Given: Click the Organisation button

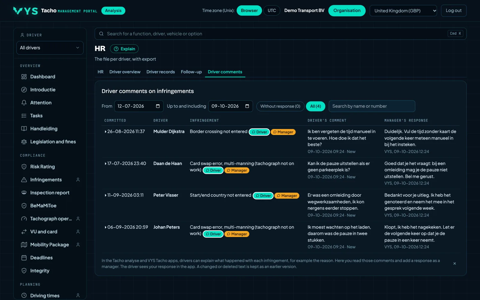Looking at the screenshot, I should point(347,10).
